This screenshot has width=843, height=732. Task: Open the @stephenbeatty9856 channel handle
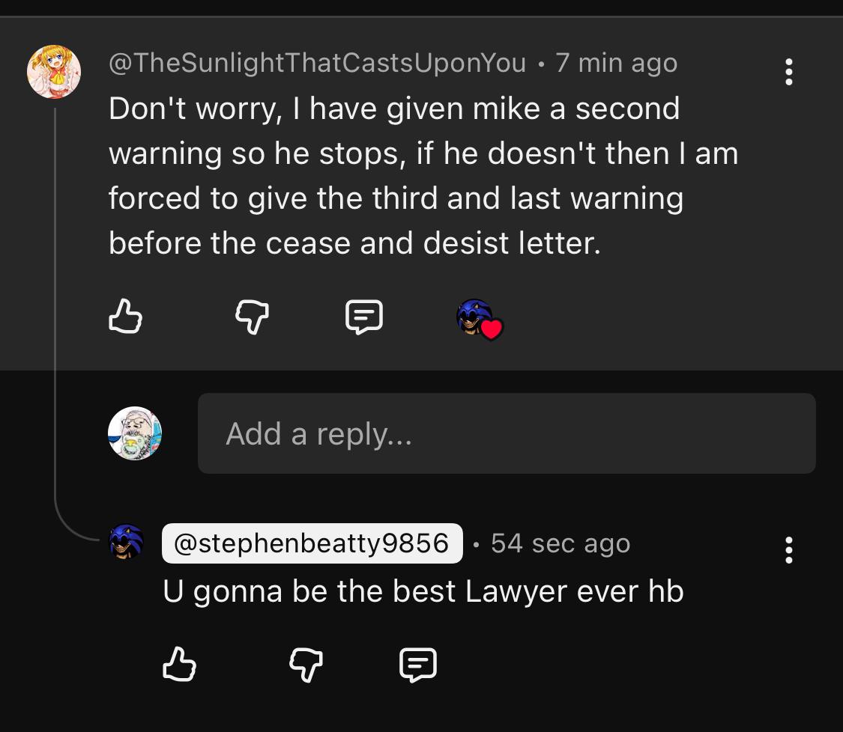pos(312,543)
